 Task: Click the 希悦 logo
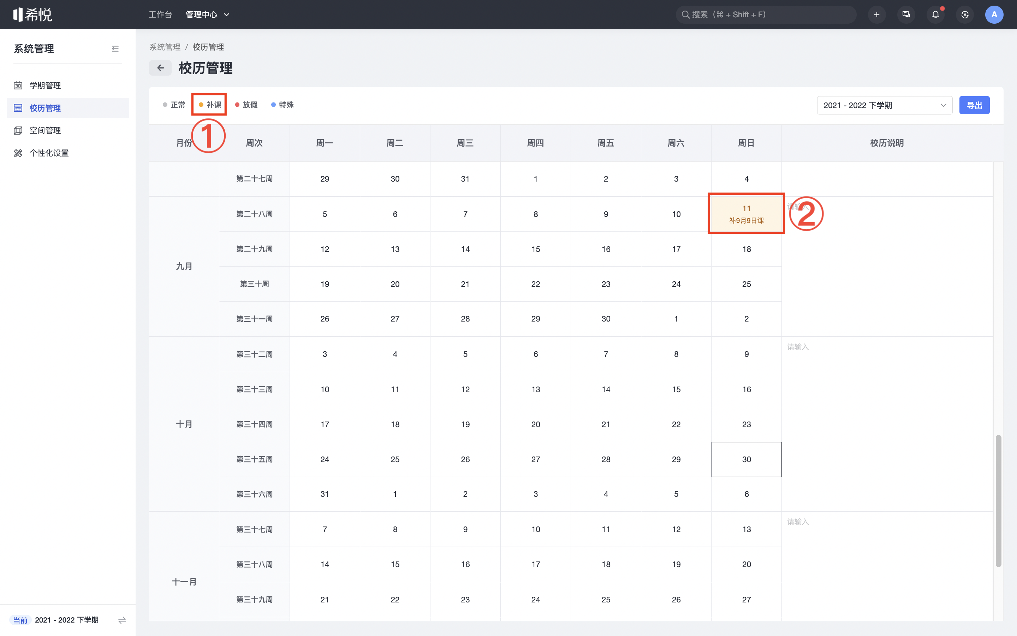point(32,15)
